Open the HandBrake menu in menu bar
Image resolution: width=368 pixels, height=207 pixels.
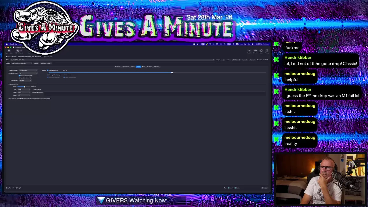pyautogui.click(x=13, y=44)
